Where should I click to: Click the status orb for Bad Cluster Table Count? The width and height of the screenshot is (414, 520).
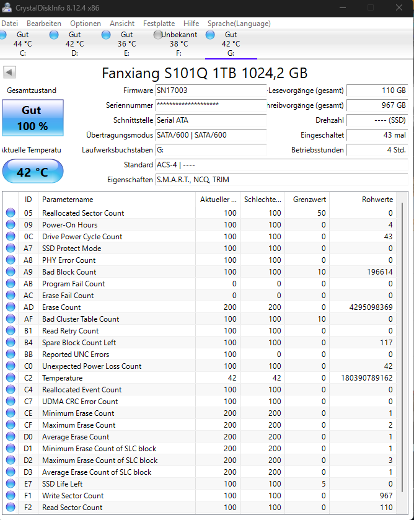coord(11,319)
